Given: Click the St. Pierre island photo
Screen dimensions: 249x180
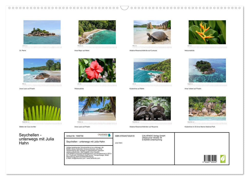Looking at the screenshot, I should 42,32.
